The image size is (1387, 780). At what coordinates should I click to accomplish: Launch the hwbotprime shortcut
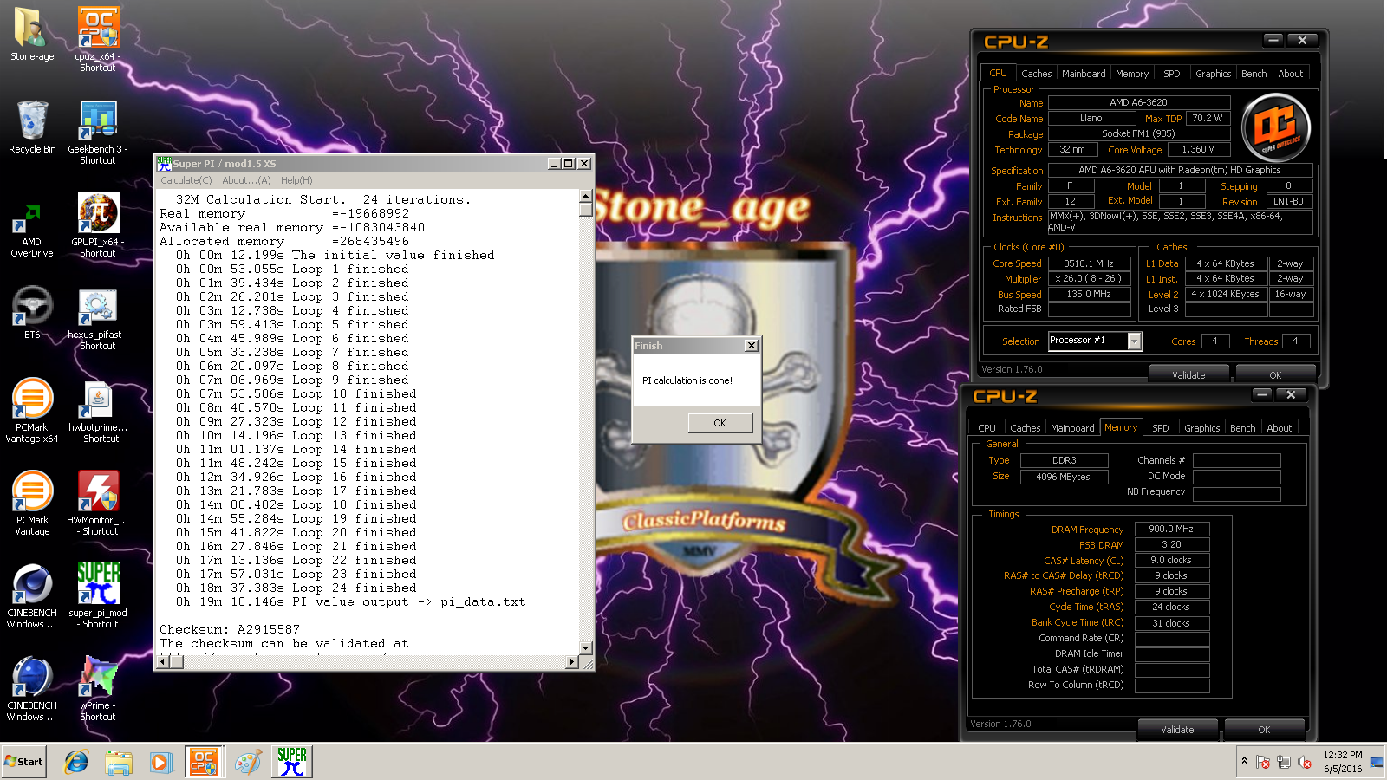pyautogui.click(x=98, y=411)
